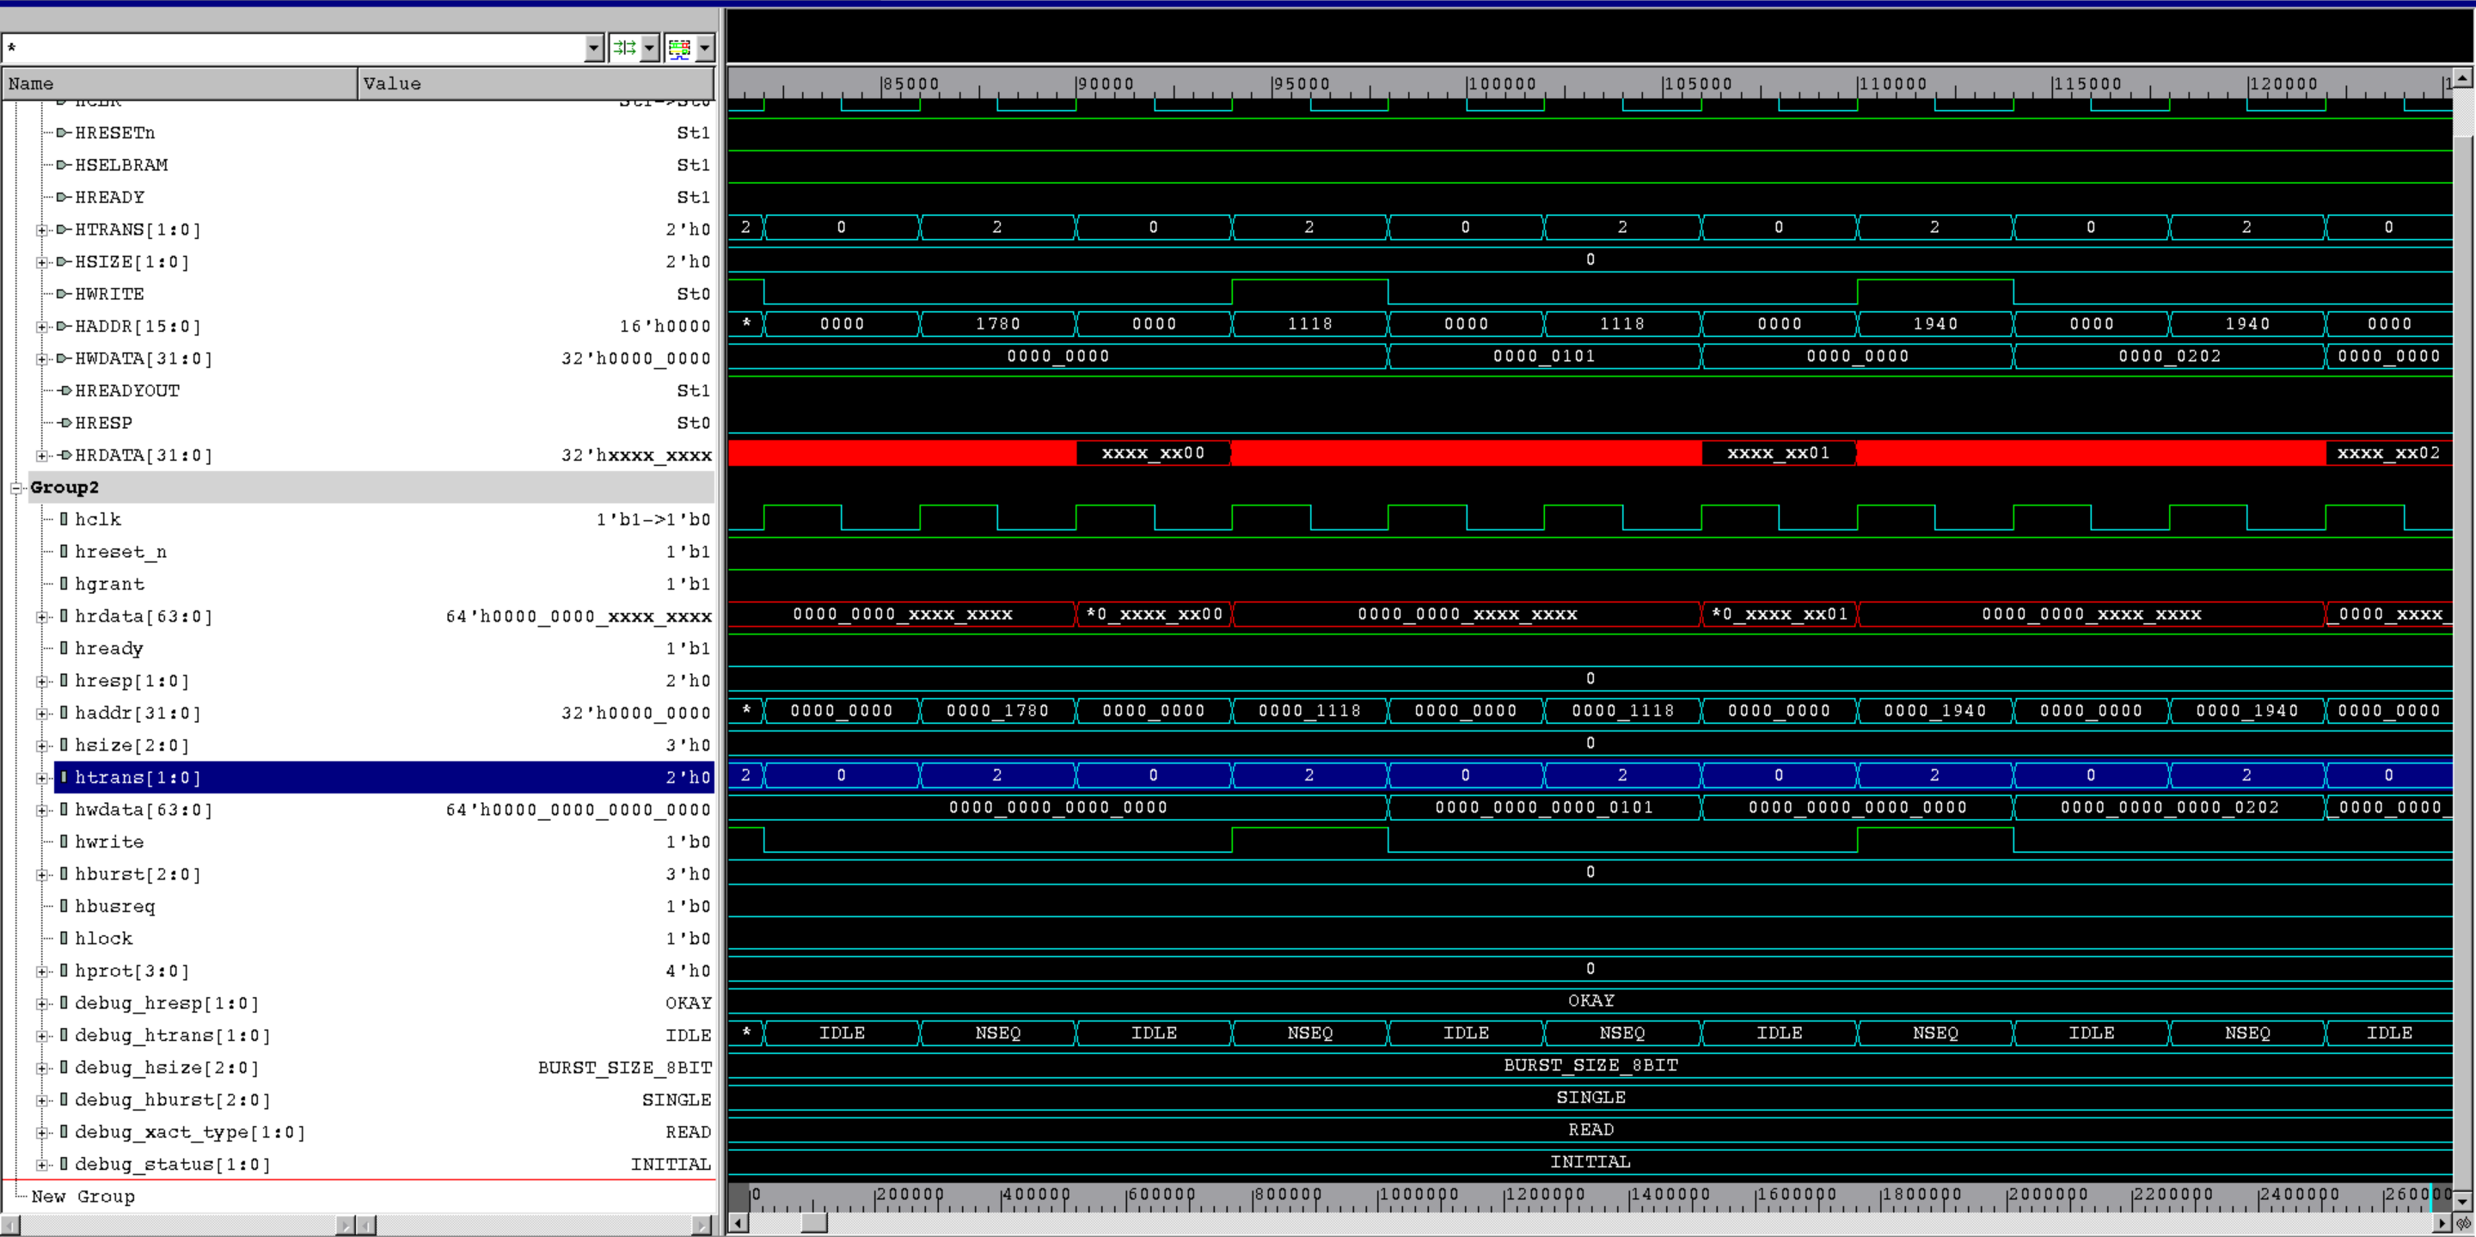Click the hclk signal icon in Group2

[64, 520]
